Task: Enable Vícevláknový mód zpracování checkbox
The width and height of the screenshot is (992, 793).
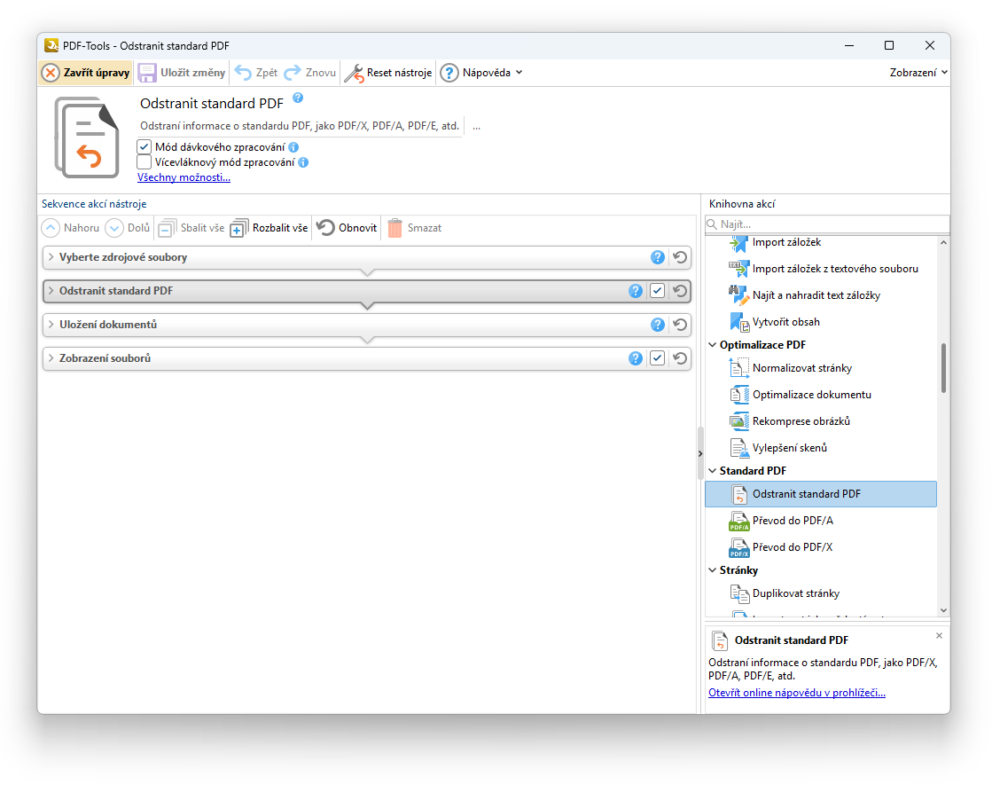Action: (x=145, y=162)
